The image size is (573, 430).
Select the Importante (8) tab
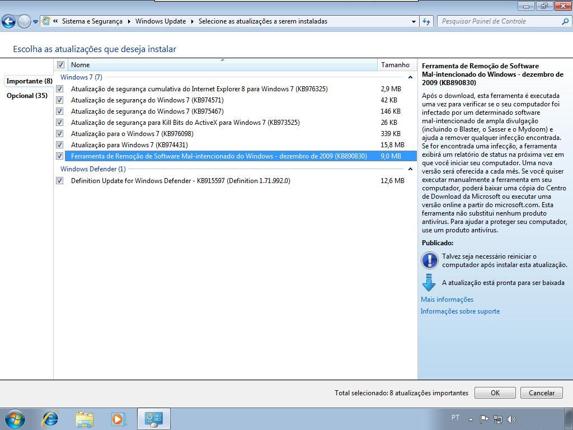pos(29,81)
